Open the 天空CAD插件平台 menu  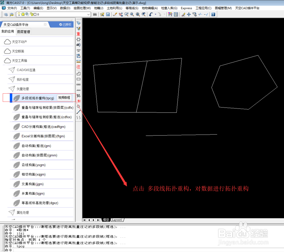point(247,8)
